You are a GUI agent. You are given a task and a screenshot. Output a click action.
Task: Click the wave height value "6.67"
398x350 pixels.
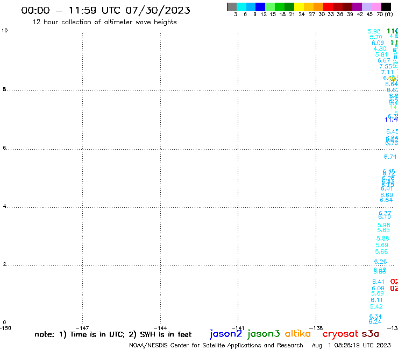coord(384,60)
